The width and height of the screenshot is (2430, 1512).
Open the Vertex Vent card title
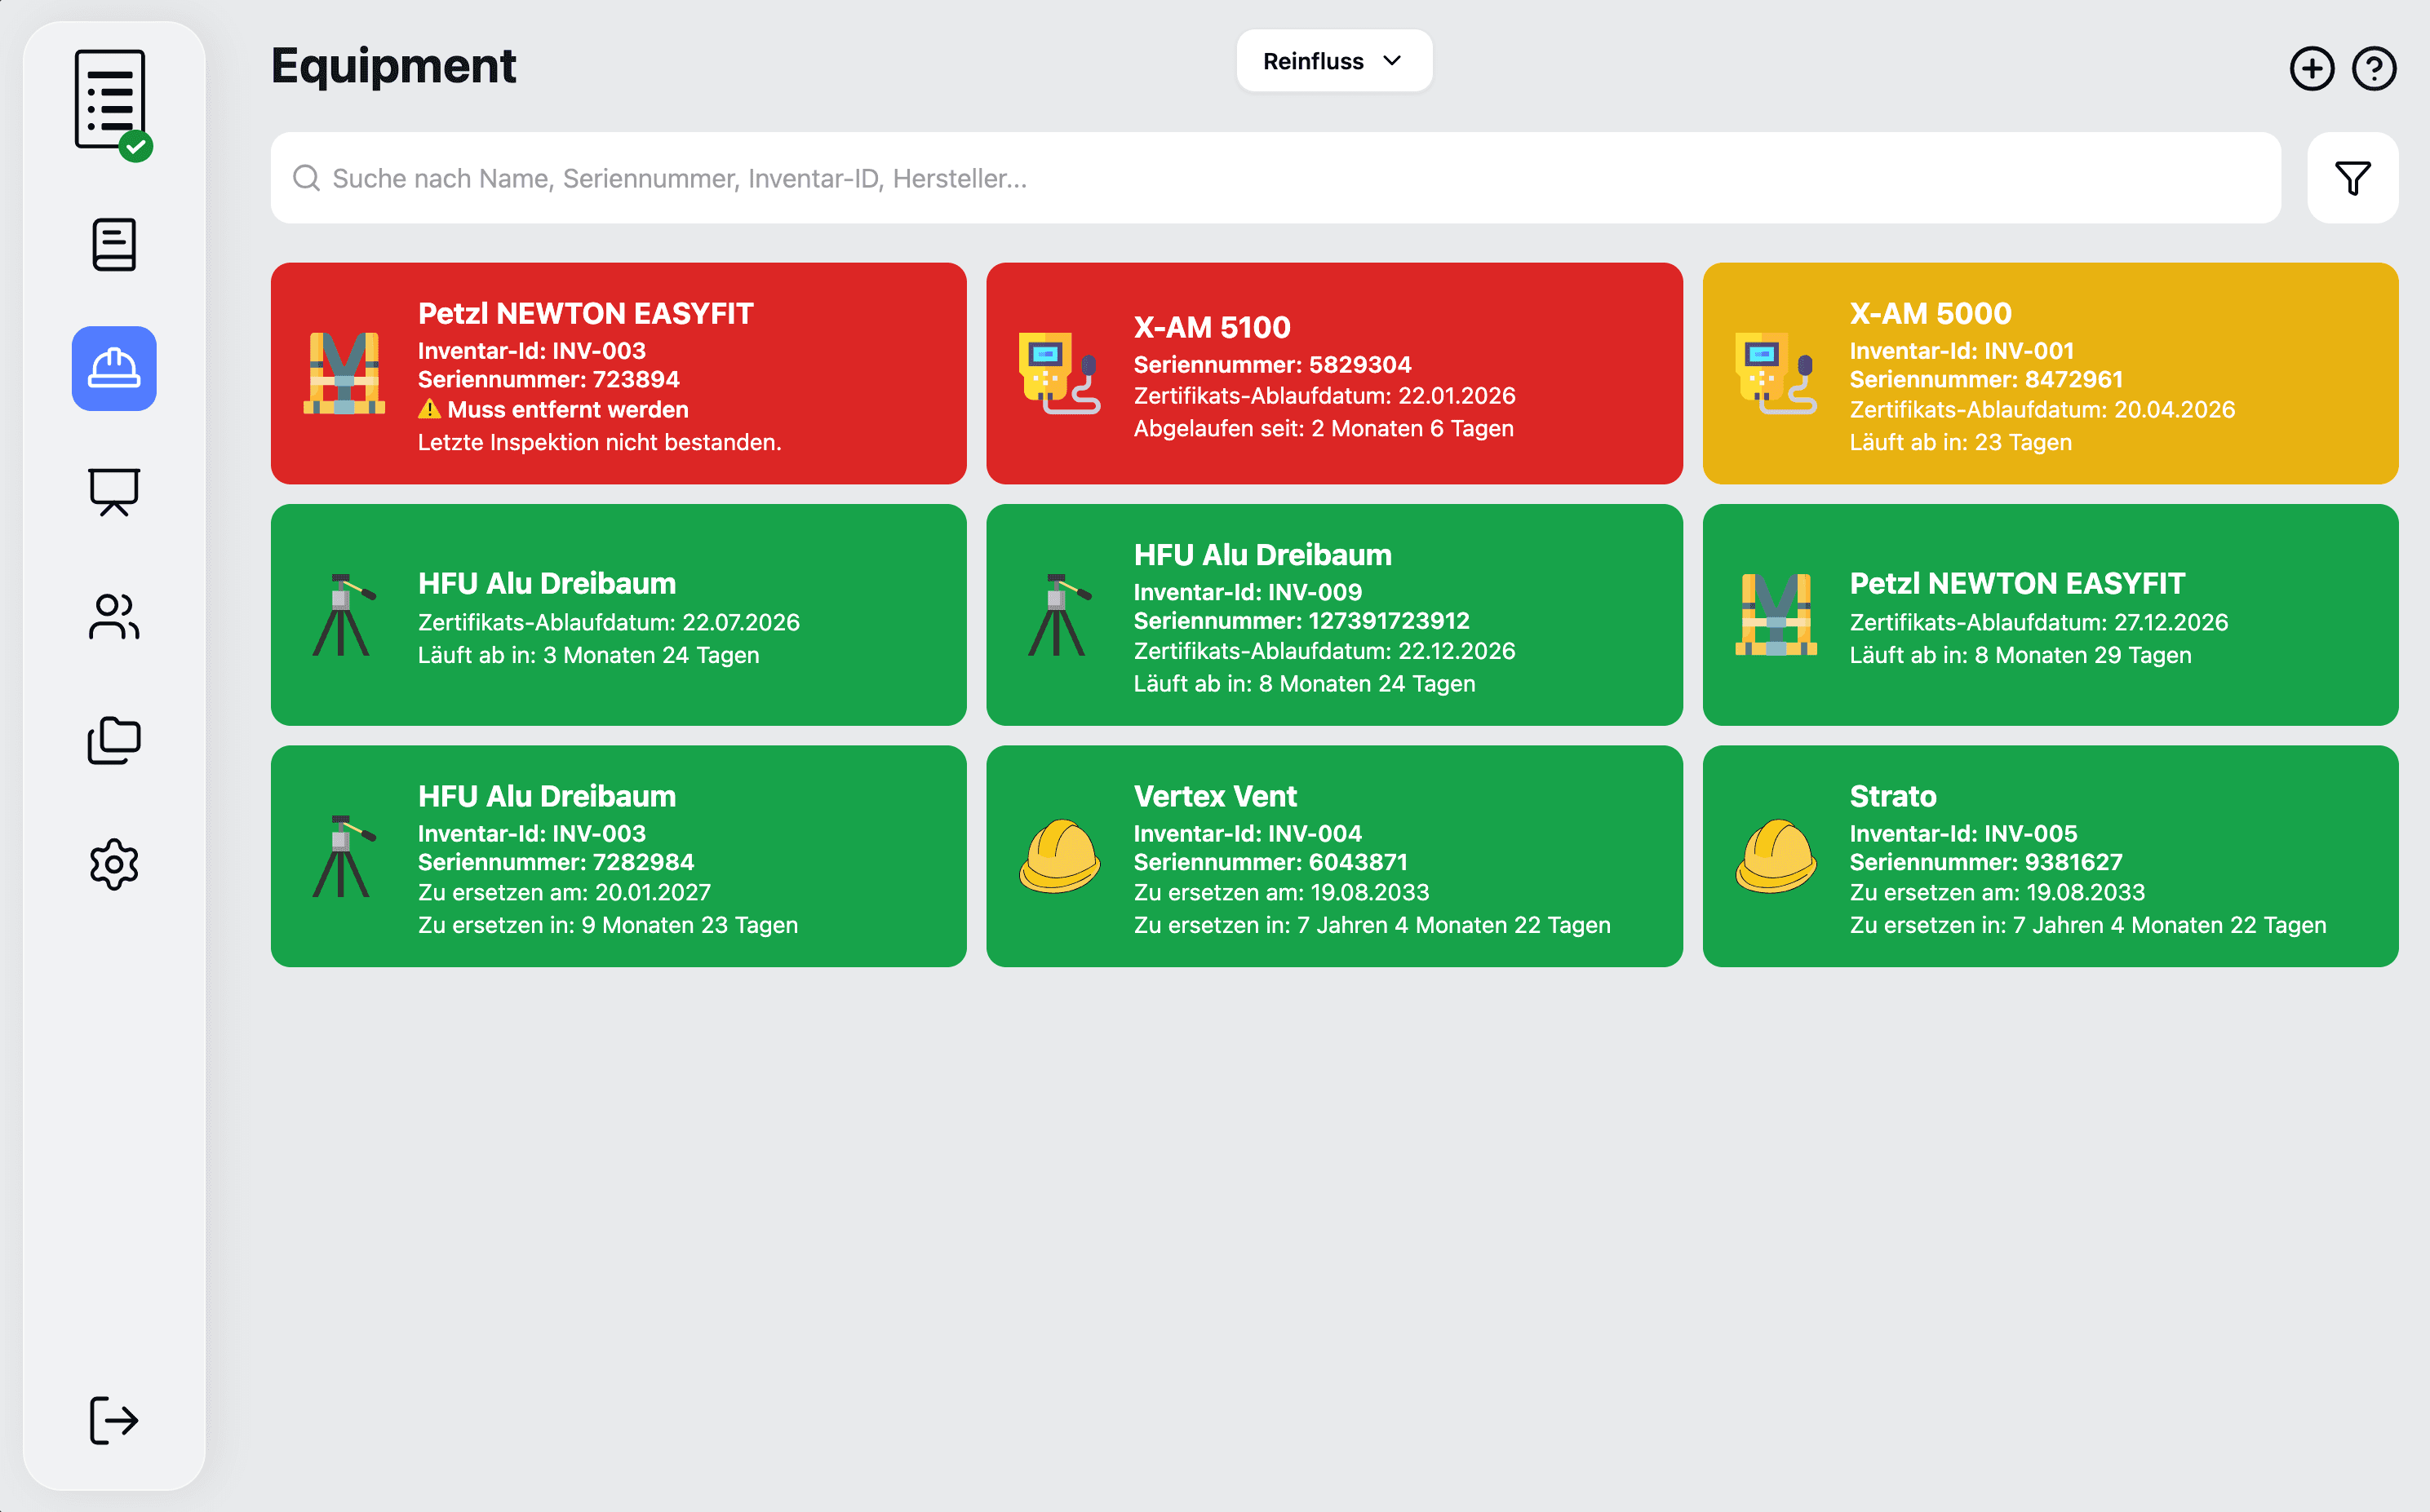[x=1214, y=796]
